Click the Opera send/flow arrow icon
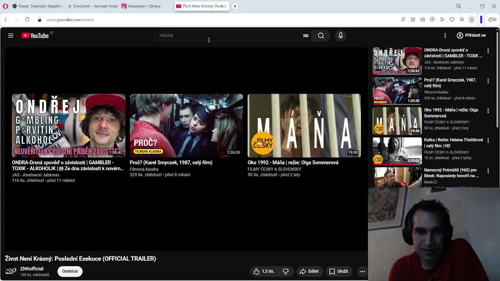Viewport: 500px width, 281px height. (x=442, y=20)
